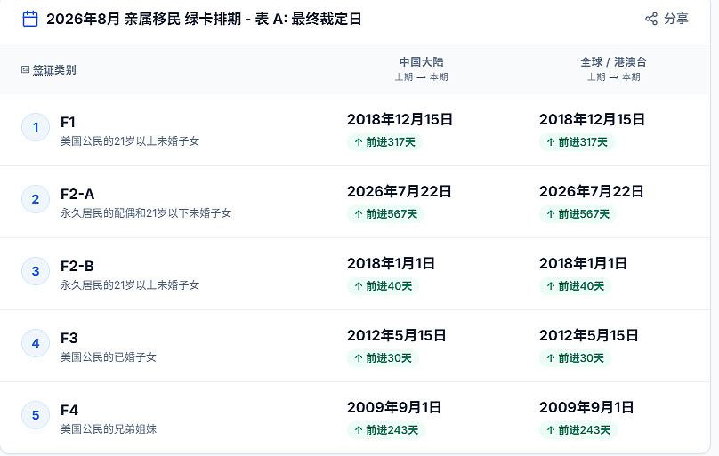Image resolution: width=719 pixels, height=456 pixels.
Task: Click F2-B 中国大陆 badge 前进40天
Action: [x=383, y=285]
